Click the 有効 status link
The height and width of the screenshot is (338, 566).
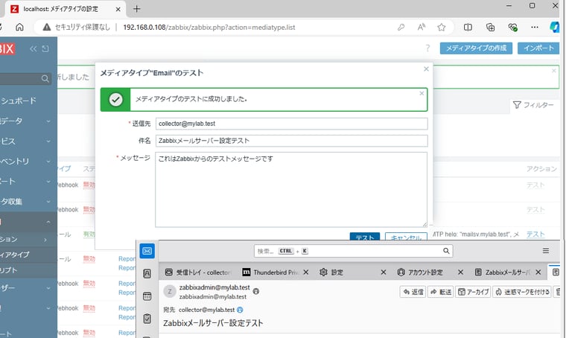89,234
